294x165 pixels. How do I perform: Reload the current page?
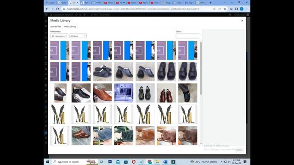coord(57,9)
